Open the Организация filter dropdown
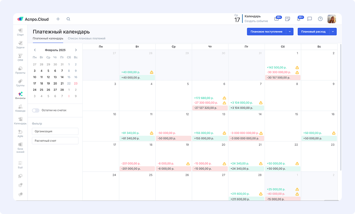Screen dimensions: 355x214 coord(55,131)
